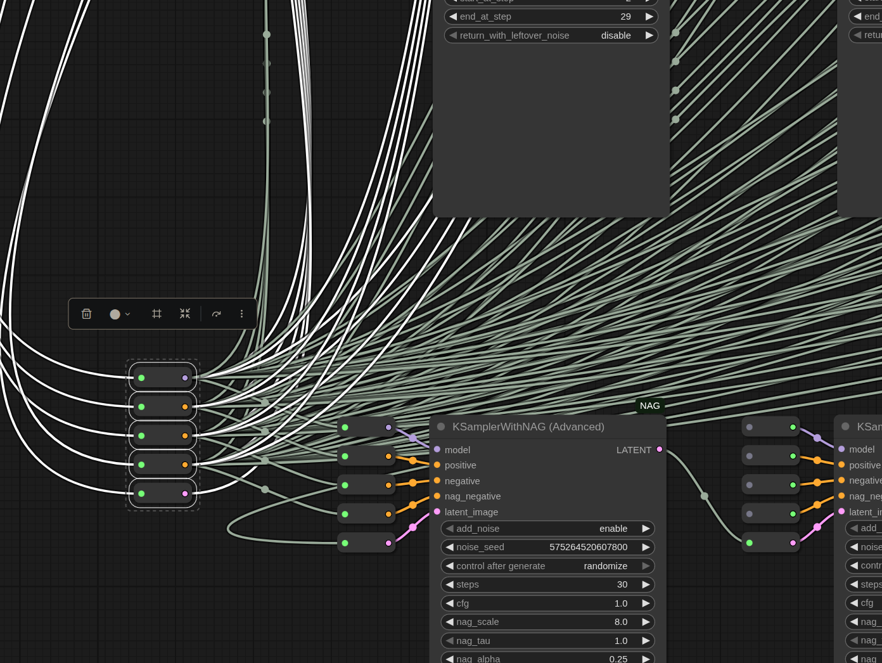Open the control after generate combo showing randomize
This screenshot has width=882, height=663.
[548, 566]
